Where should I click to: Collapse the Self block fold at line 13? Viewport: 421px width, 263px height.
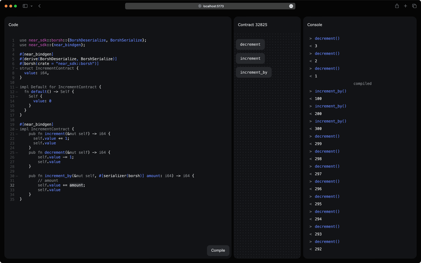(17, 97)
